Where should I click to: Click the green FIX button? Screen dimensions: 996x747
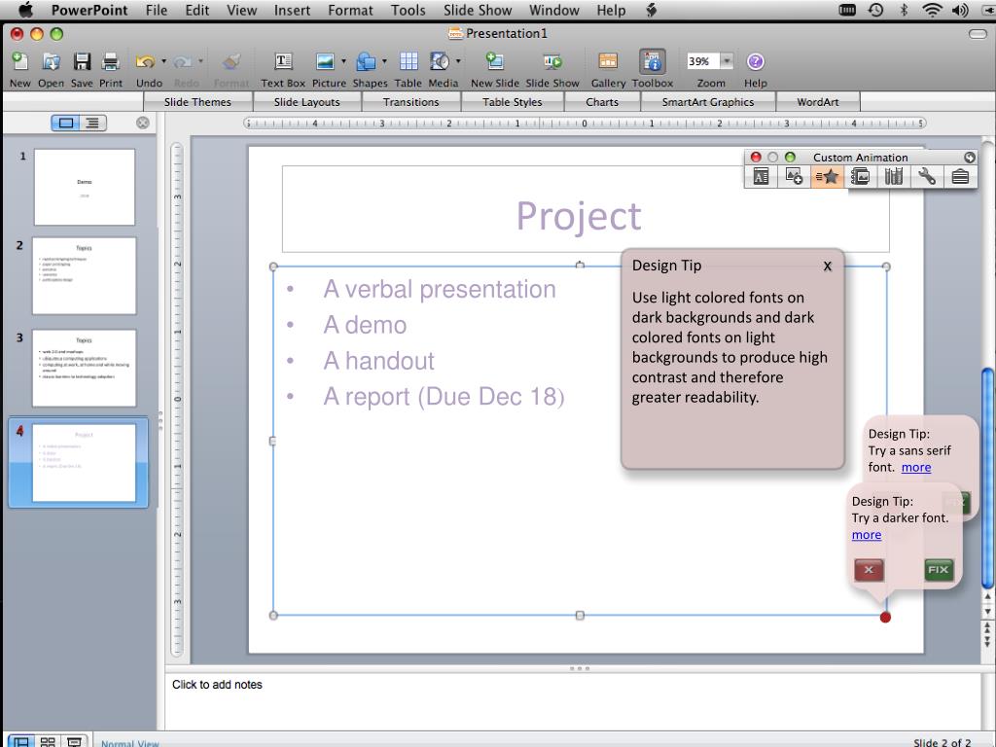939,570
